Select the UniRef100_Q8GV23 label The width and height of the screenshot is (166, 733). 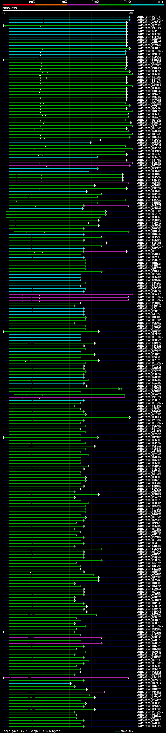click(149, 126)
